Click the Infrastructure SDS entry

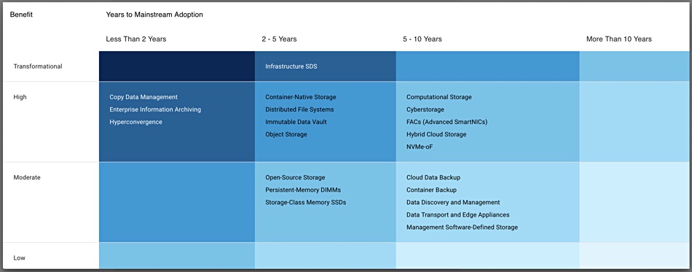pos(291,66)
